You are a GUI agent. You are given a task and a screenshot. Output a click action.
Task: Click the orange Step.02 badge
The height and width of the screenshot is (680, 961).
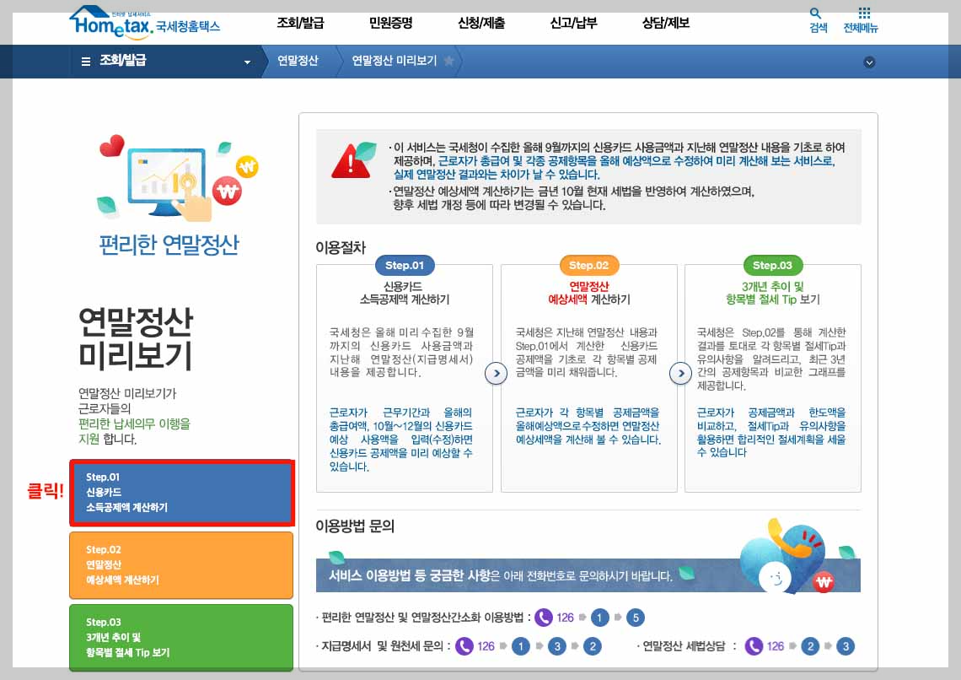[589, 266]
